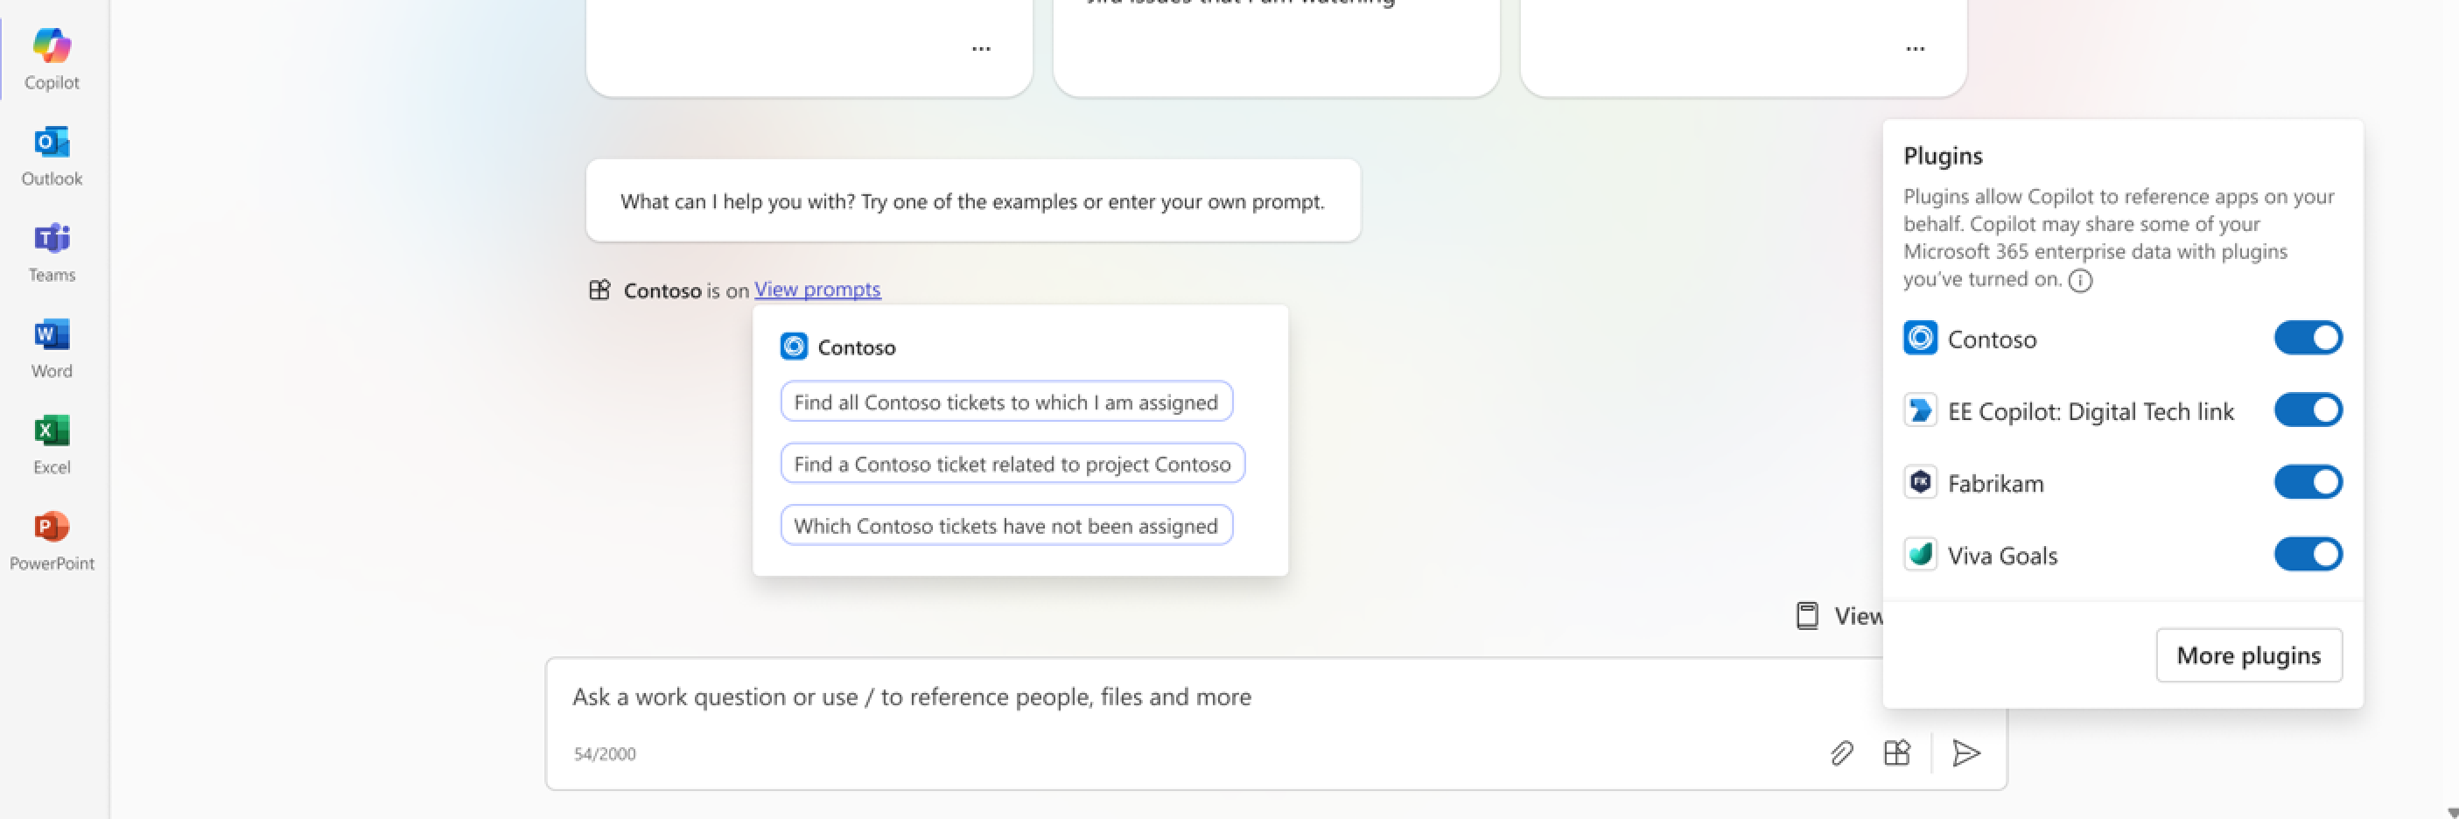This screenshot has width=2459, height=819.
Task: Pick 'Which Contoso tickets have not been assigned'
Action: coord(1006,526)
